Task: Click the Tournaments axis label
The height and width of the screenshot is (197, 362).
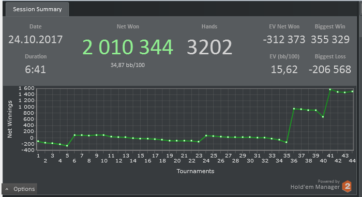Action: [x=195, y=171]
